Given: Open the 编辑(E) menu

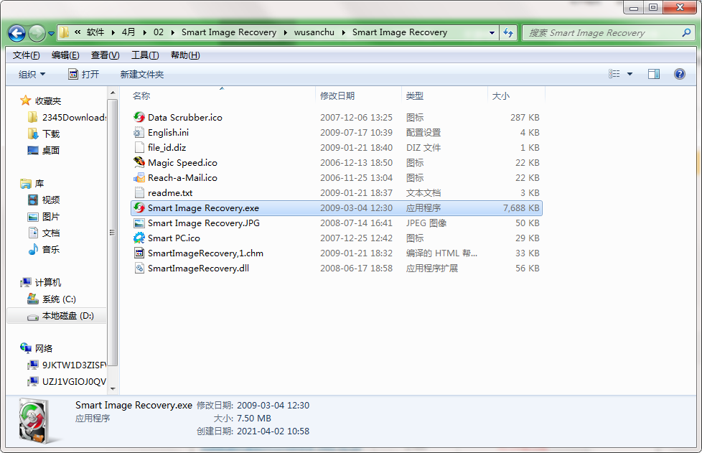Looking at the screenshot, I should click(x=65, y=55).
